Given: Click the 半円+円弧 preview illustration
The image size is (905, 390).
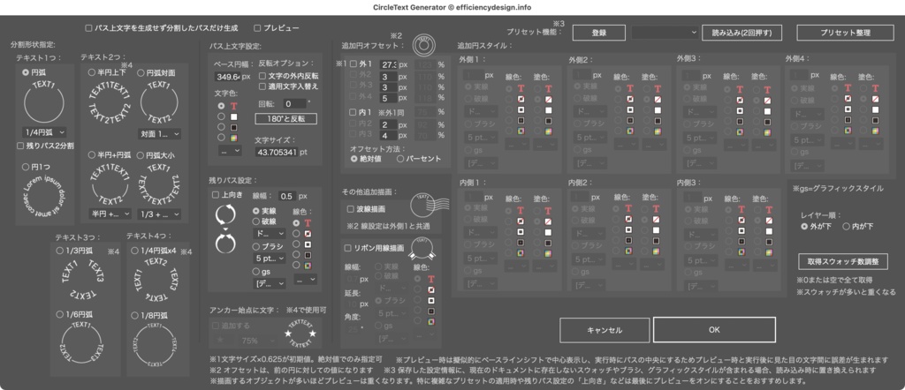Looking at the screenshot, I should click(x=110, y=184).
